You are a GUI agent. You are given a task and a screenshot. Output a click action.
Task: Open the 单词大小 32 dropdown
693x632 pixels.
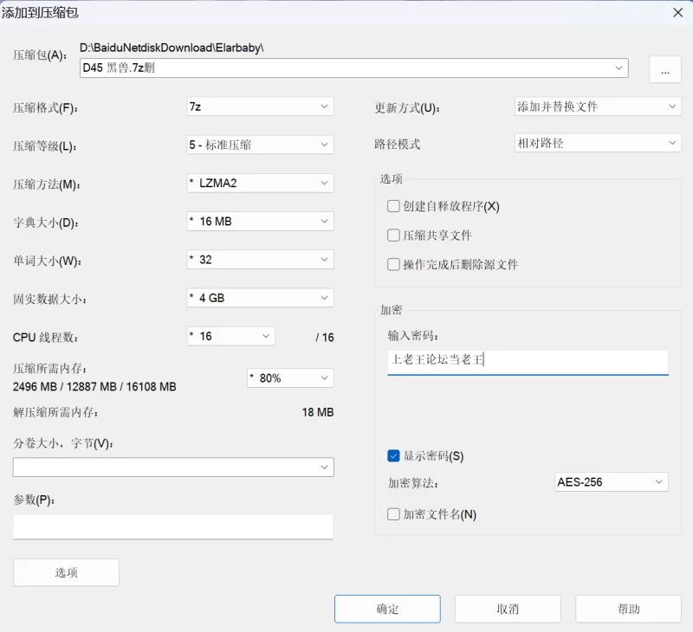[261, 260]
